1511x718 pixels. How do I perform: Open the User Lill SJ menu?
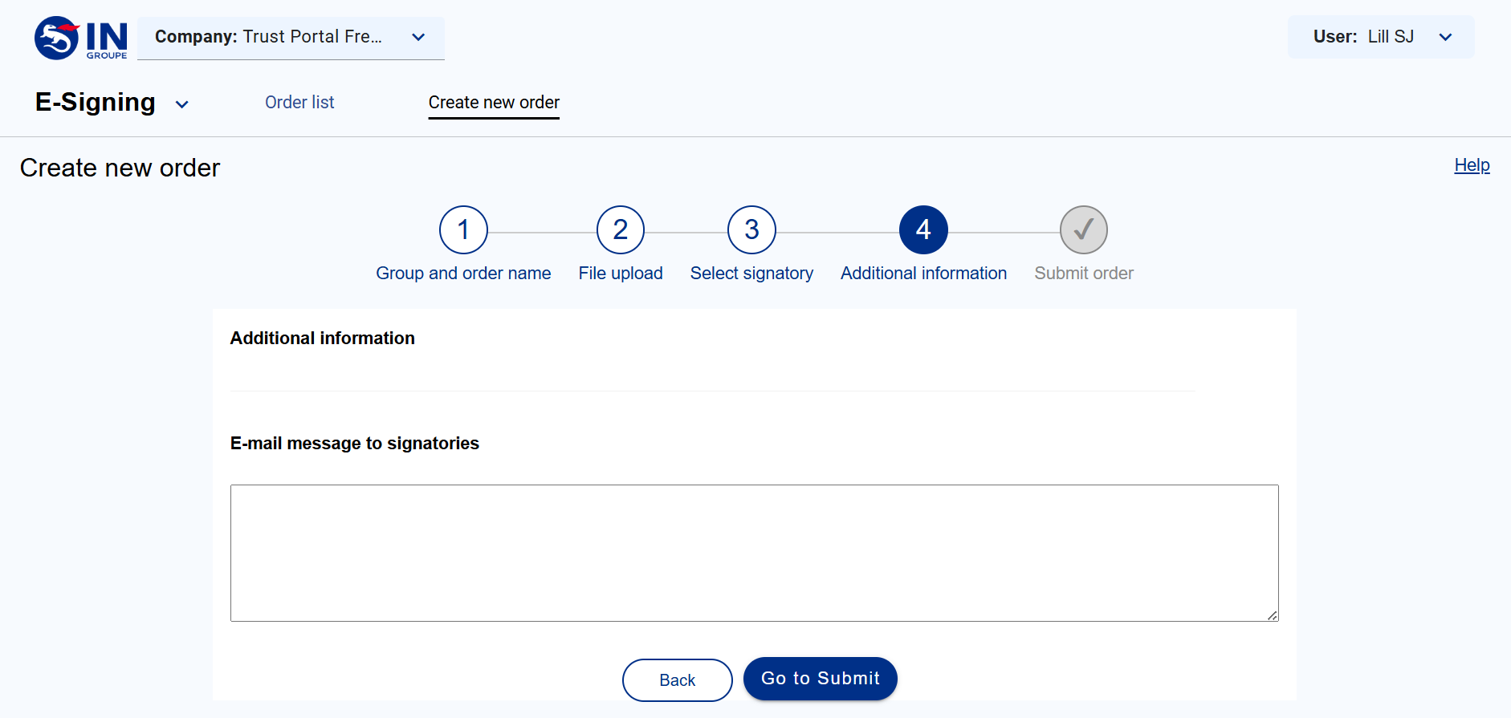(1381, 37)
